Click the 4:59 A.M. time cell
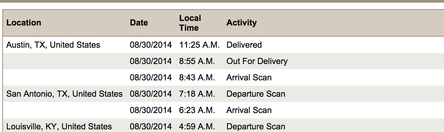 pyautogui.click(x=197, y=126)
